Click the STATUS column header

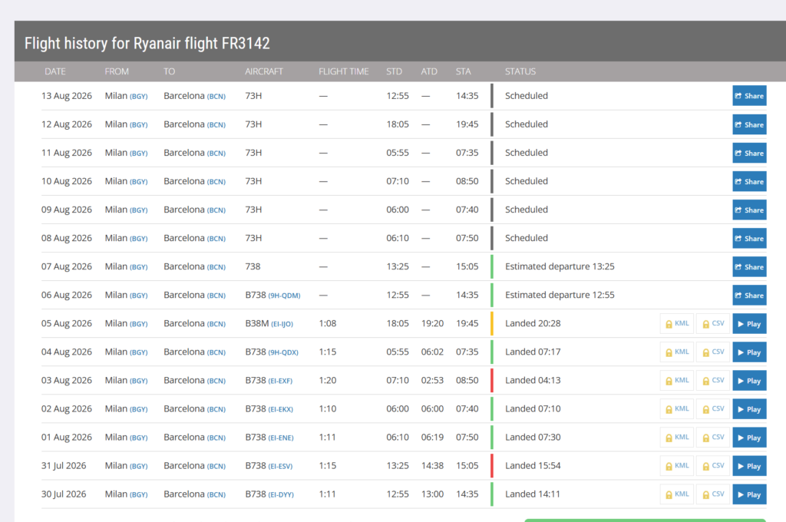click(x=520, y=71)
